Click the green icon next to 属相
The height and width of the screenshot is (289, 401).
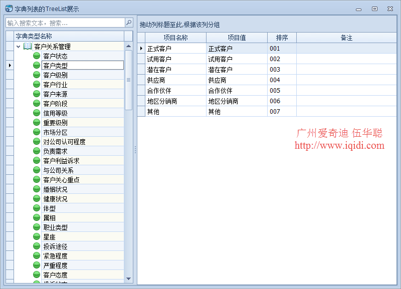(37, 217)
